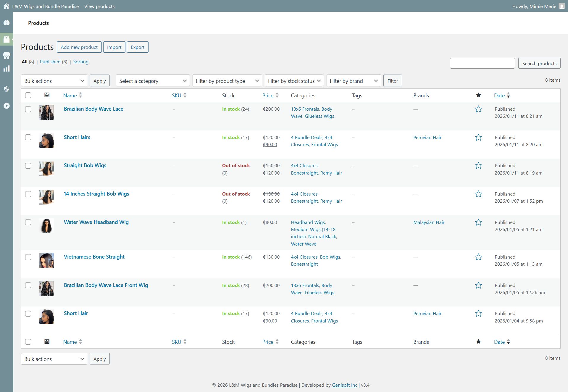The image size is (568, 392).
Task: Click the product search input field
Action: click(x=482, y=63)
